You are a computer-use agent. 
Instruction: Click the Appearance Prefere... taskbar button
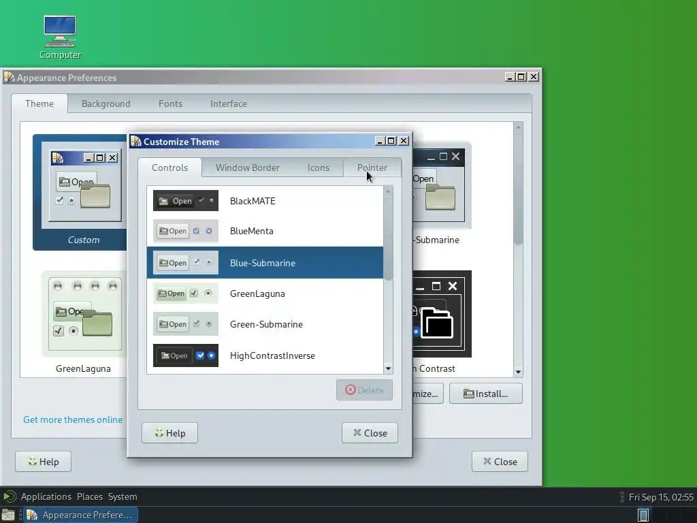coord(80,515)
